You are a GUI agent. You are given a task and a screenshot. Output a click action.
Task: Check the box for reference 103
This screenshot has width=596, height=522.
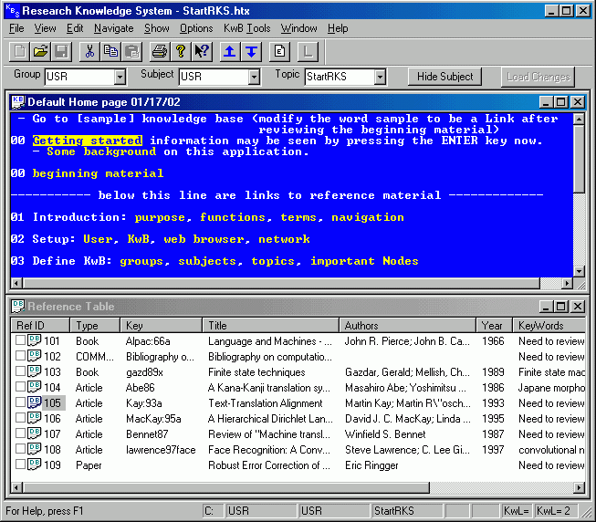(20, 371)
